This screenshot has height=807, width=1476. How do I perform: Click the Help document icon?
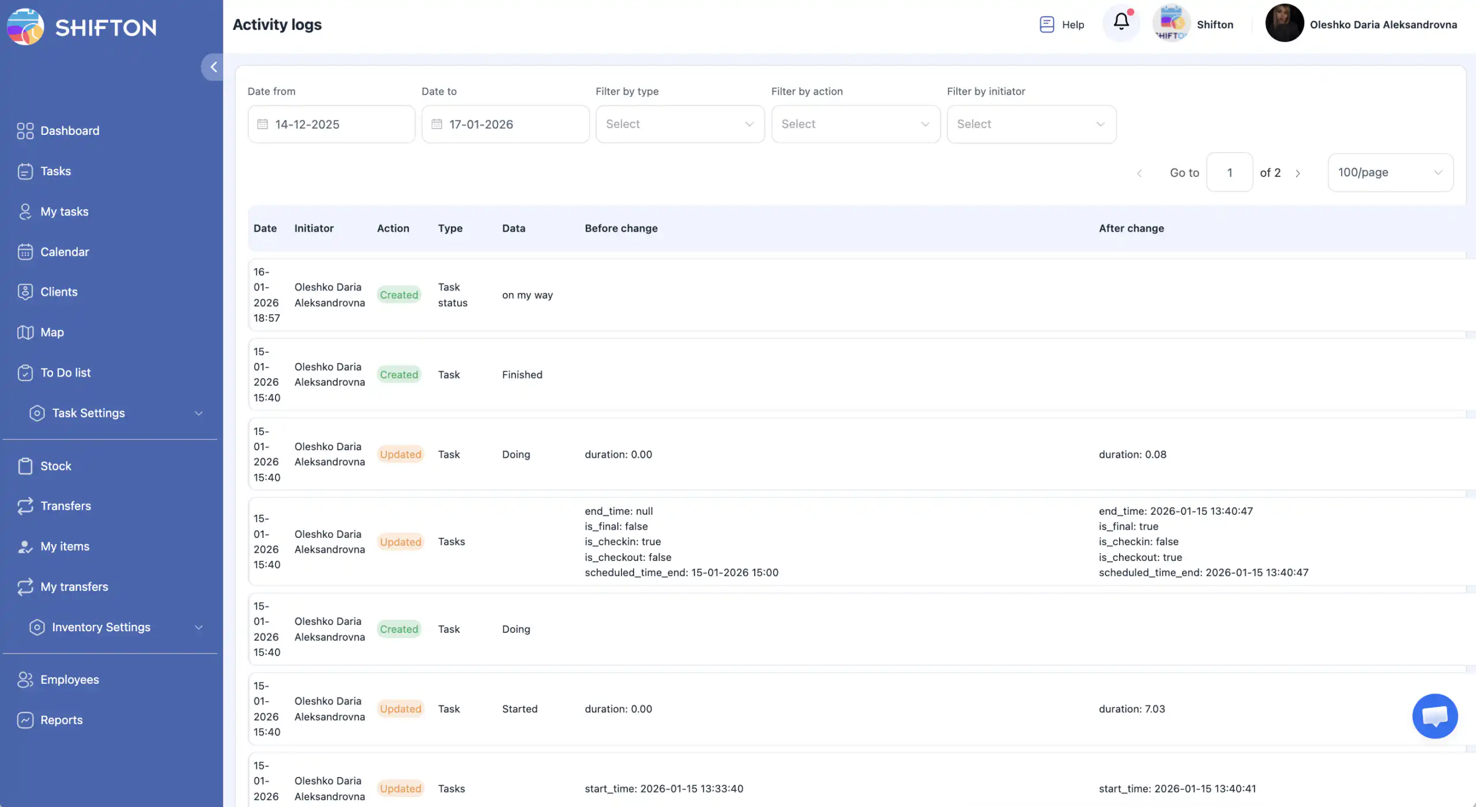[x=1046, y=24]
